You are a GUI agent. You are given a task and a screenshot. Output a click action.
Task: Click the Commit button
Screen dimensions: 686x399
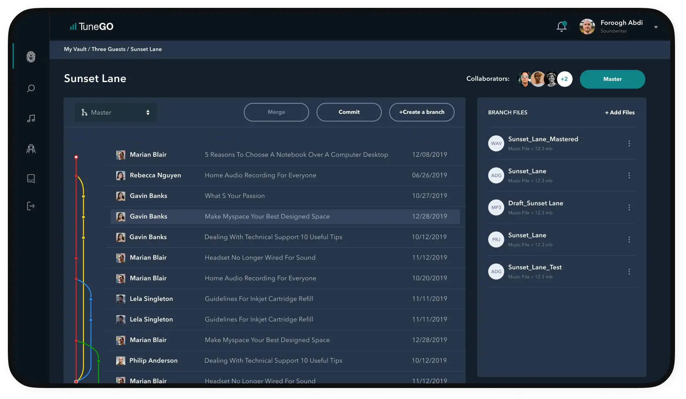[349, 112]
